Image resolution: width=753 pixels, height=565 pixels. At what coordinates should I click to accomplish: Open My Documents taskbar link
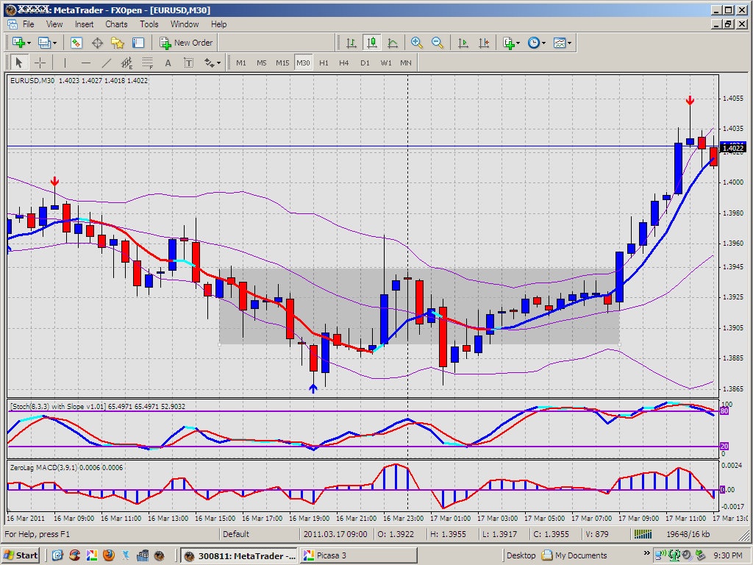point(574,555)
